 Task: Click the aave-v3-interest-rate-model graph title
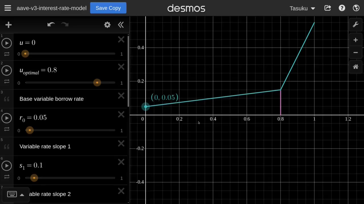52,8
